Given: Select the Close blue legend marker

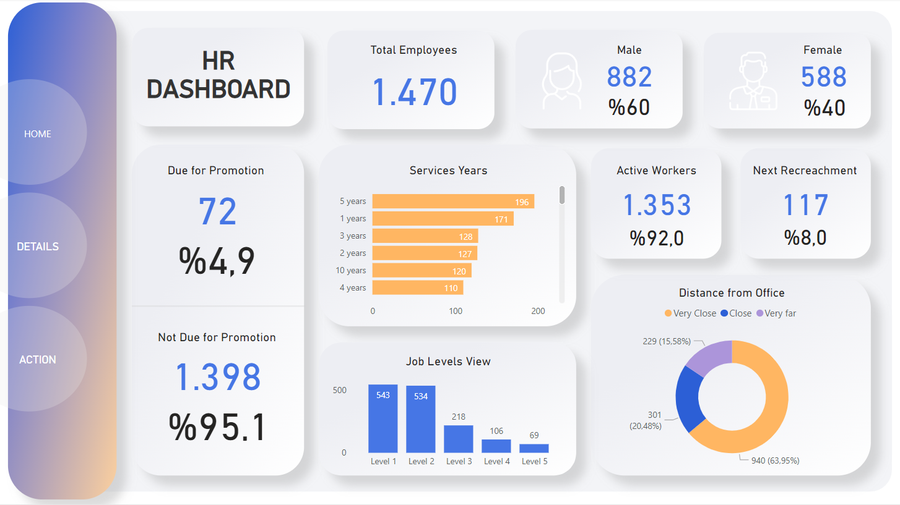Looking at the screenshot, I should [724, 313].
